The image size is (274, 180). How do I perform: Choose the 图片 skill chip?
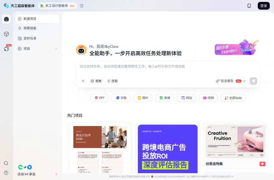(143, 98)
